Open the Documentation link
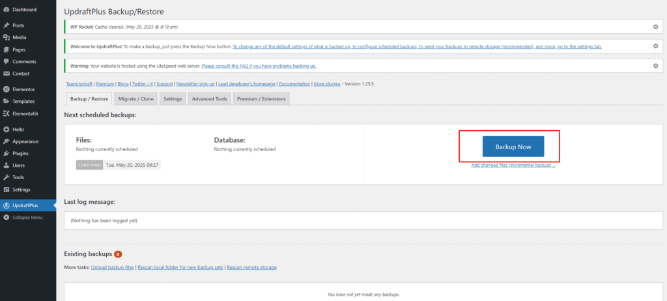The height and width of the screenshot is (301, 667). (x=294, y=84)
